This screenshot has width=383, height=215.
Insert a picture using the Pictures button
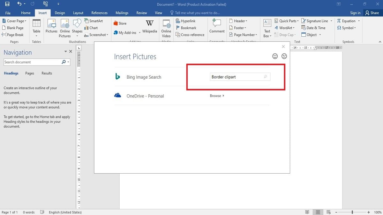tap(51, 27)
